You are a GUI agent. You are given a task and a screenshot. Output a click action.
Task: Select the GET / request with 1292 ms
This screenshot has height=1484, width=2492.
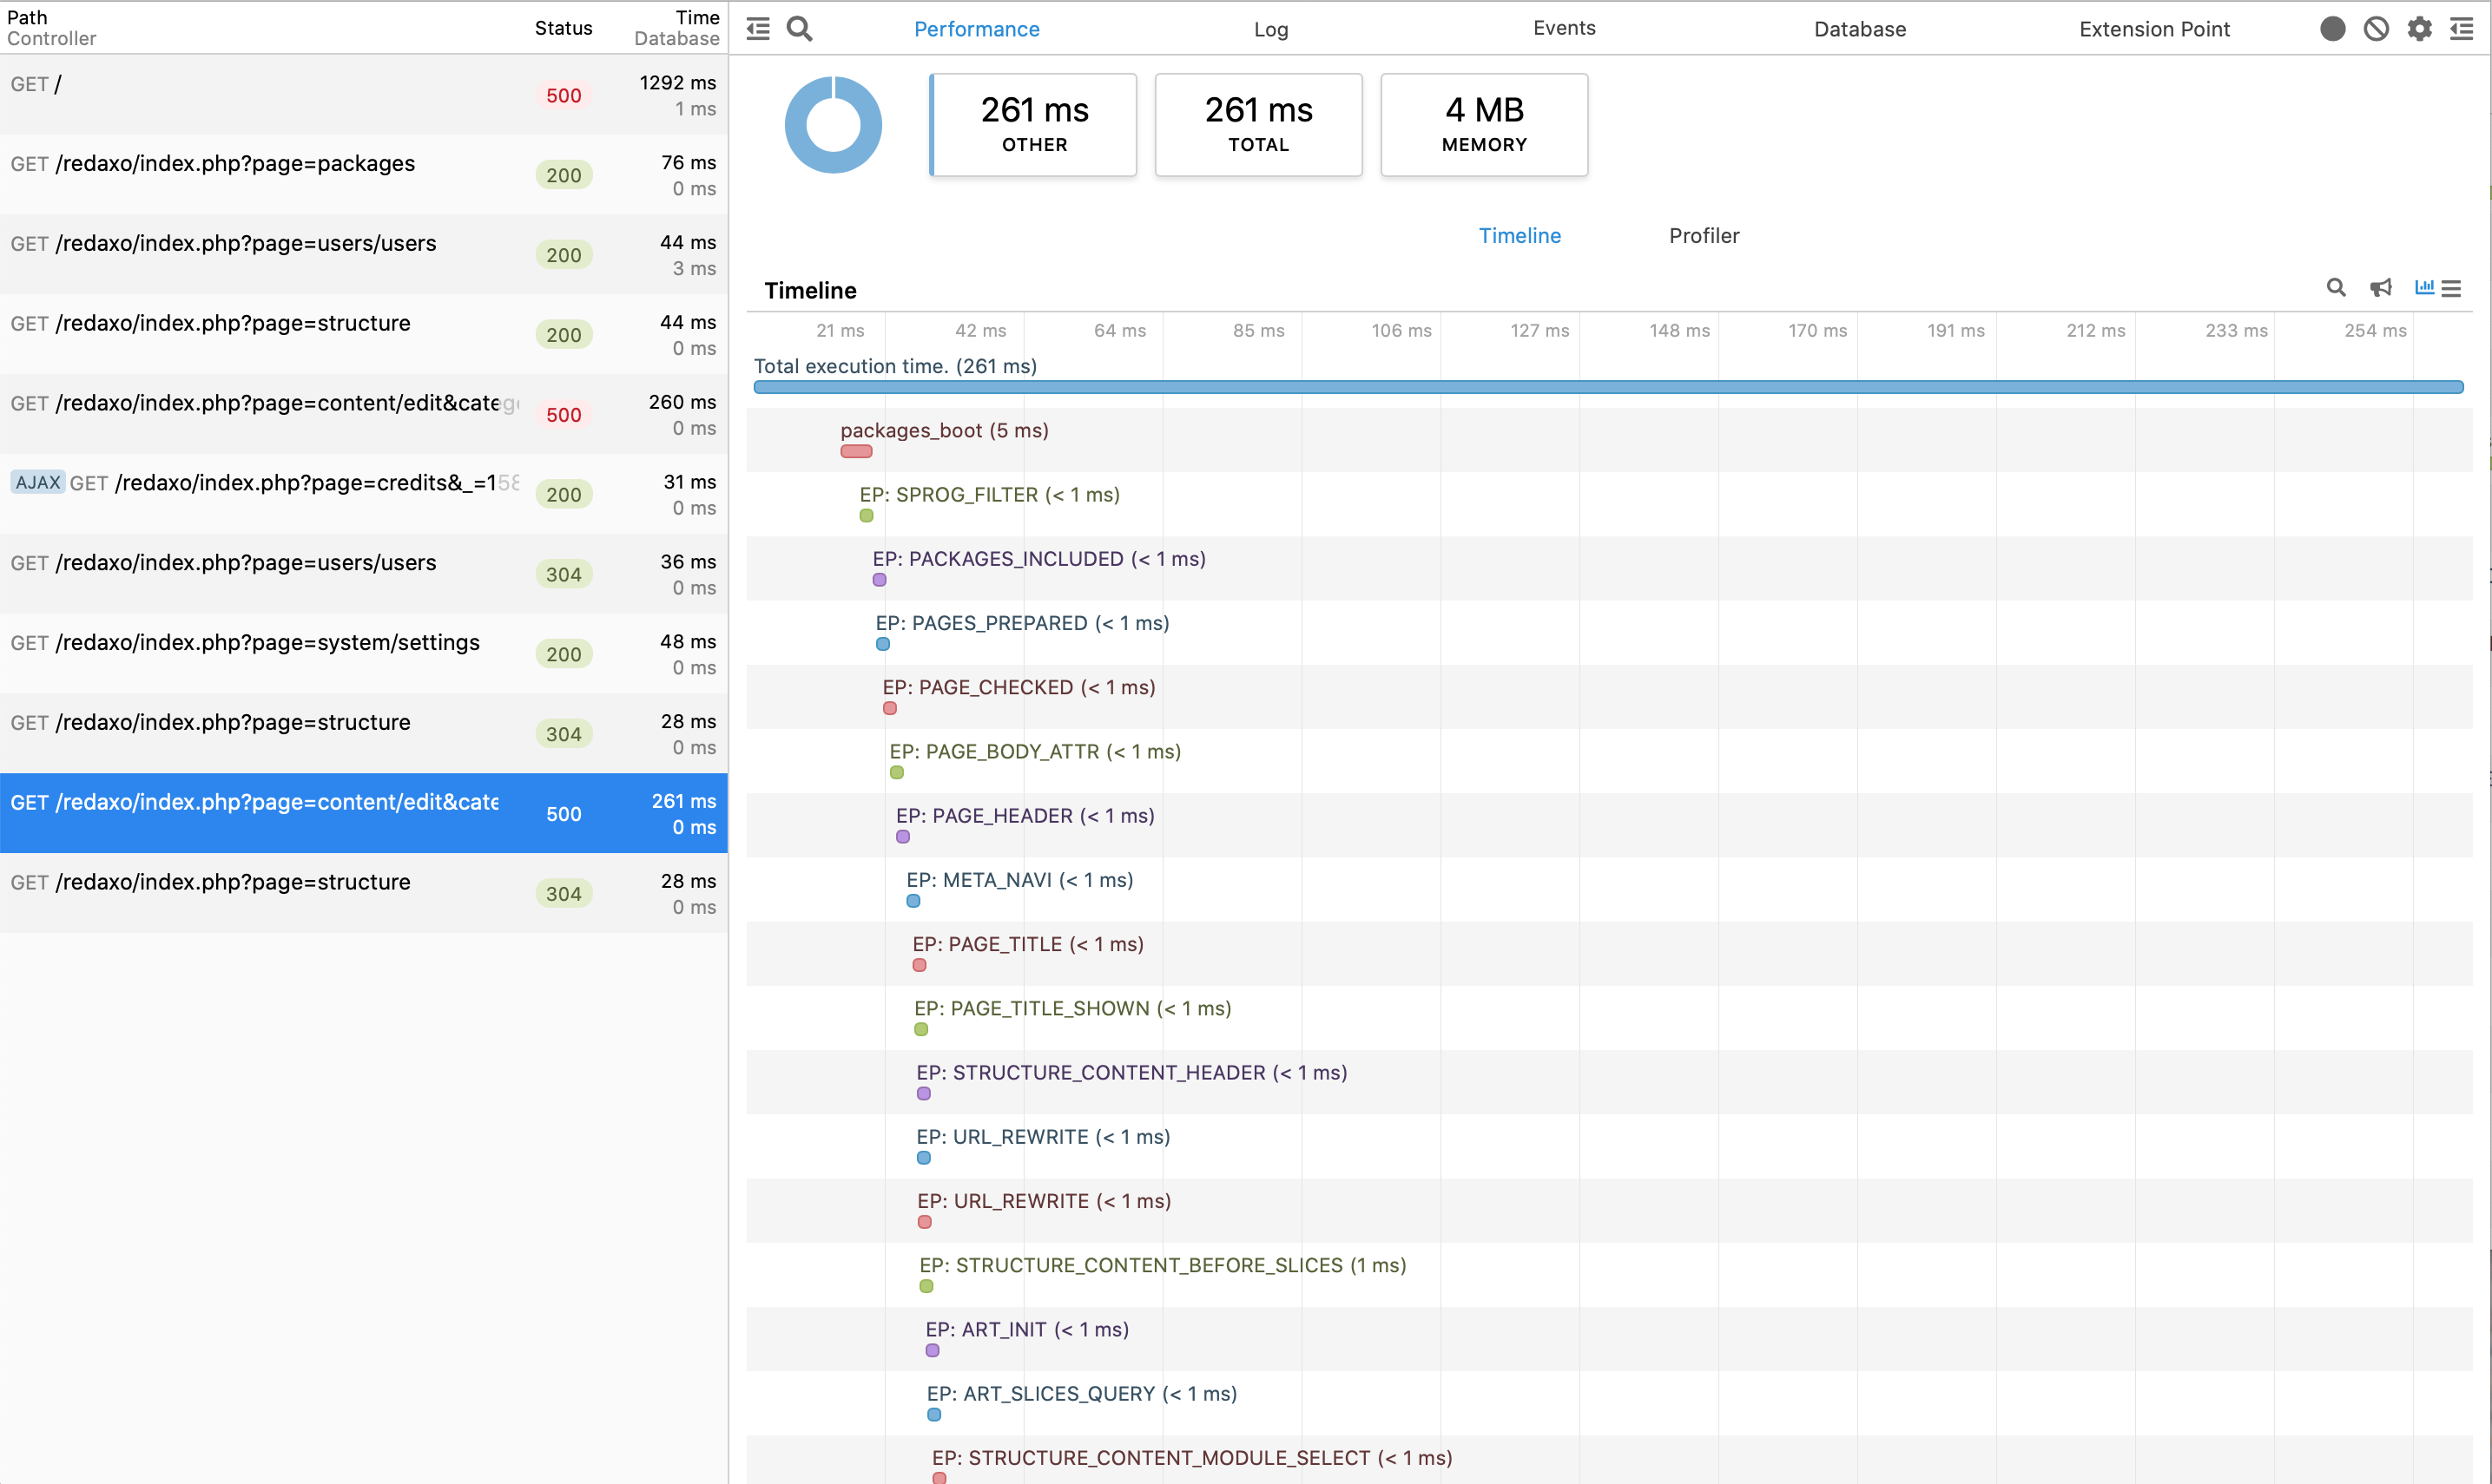(x=364, y=95)
